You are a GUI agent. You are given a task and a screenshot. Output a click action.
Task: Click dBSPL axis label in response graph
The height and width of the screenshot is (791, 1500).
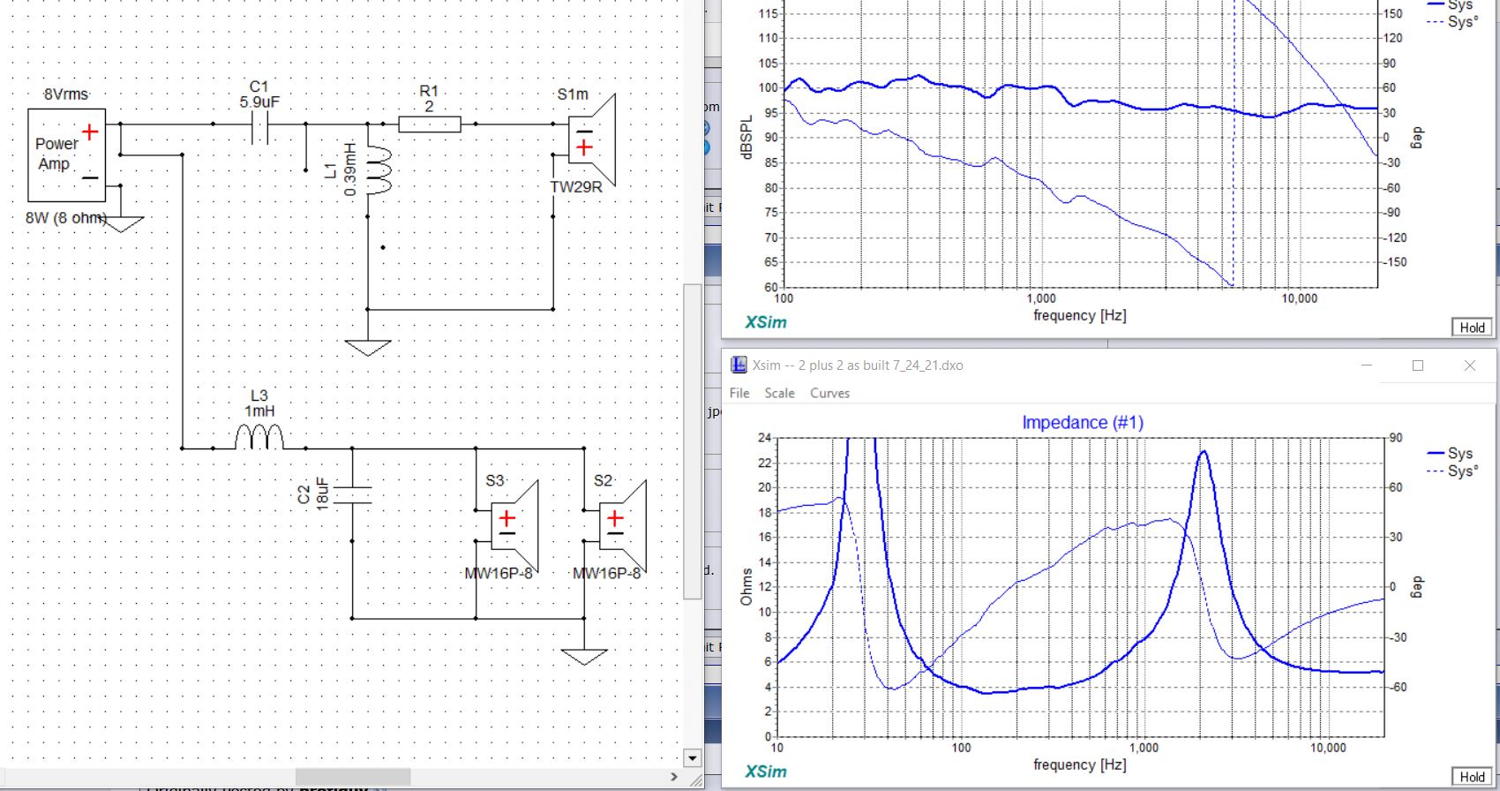click(x=747, y=137)
